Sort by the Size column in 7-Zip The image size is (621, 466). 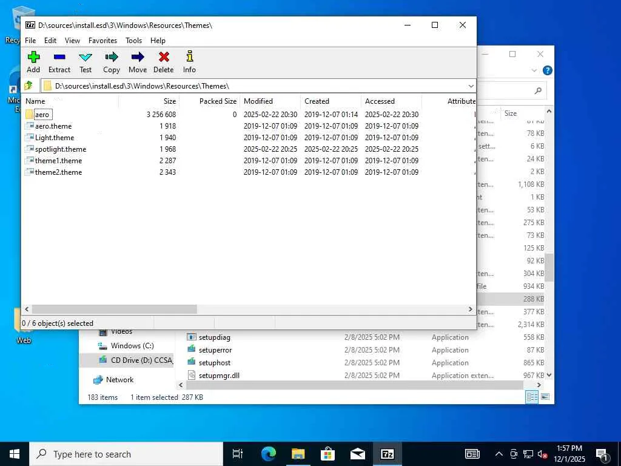pyautogui.click(x=149, y=101)
